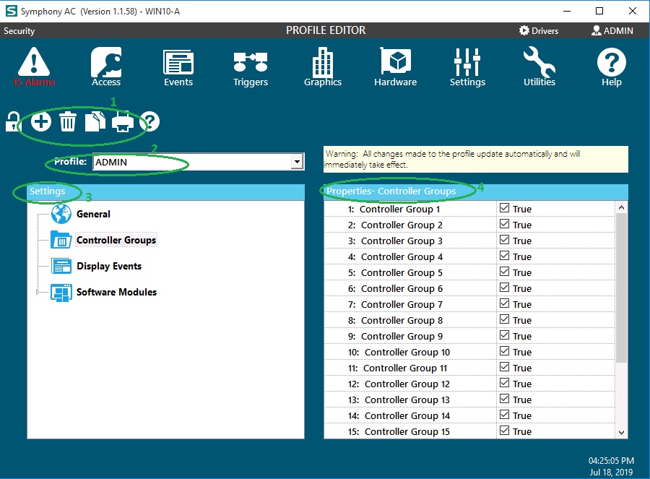The image size is (650, 479).
Task: Open the Events module
Action: tap(178, 68)
